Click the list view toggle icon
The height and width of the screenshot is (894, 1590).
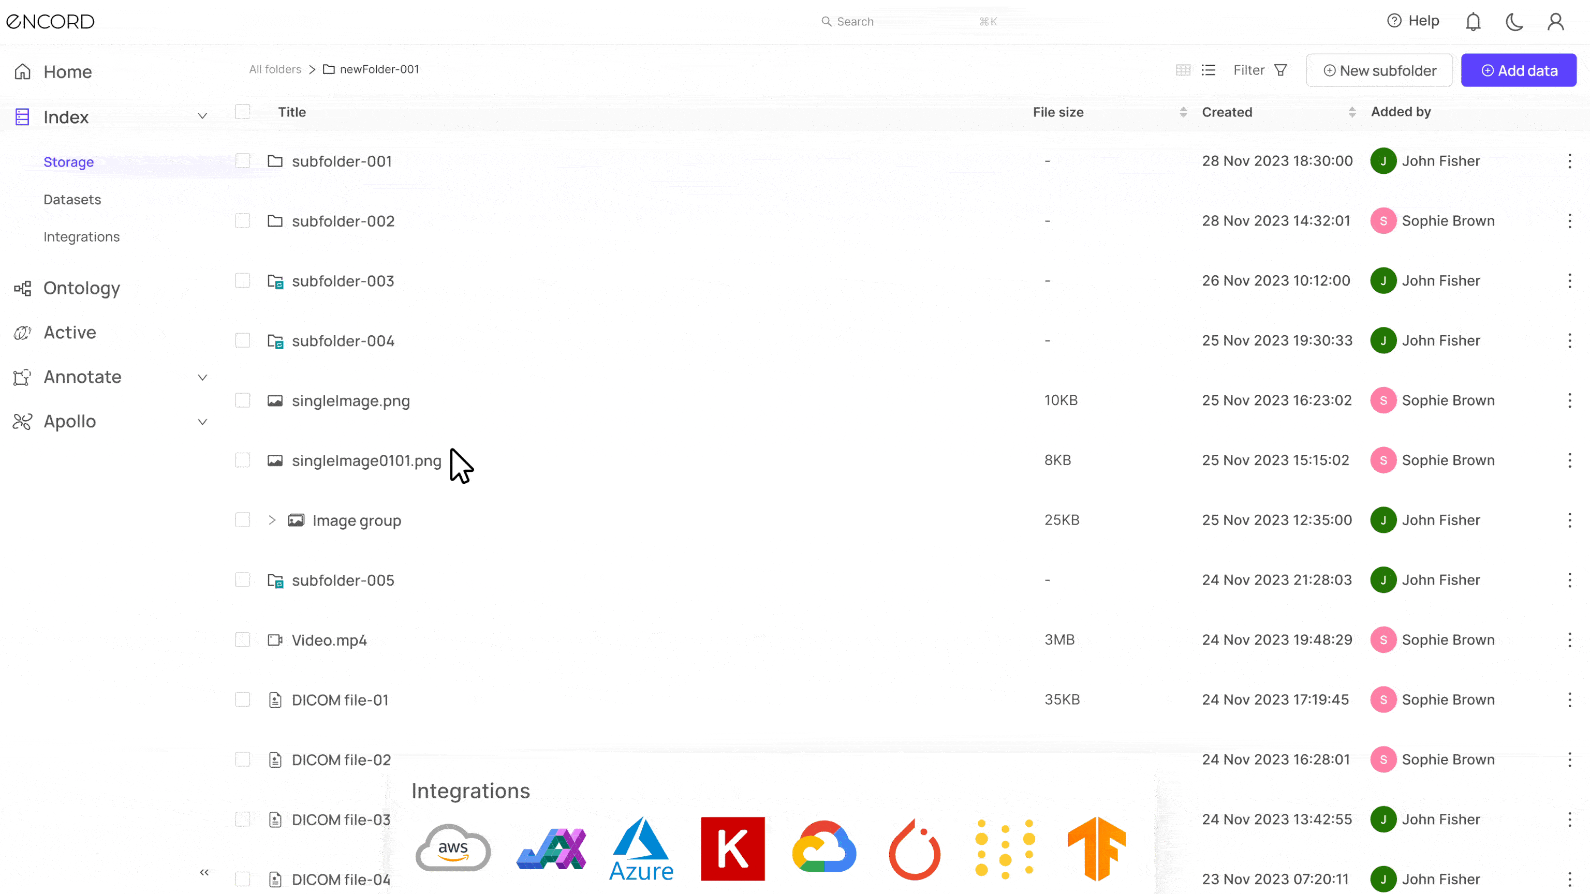1209,69
